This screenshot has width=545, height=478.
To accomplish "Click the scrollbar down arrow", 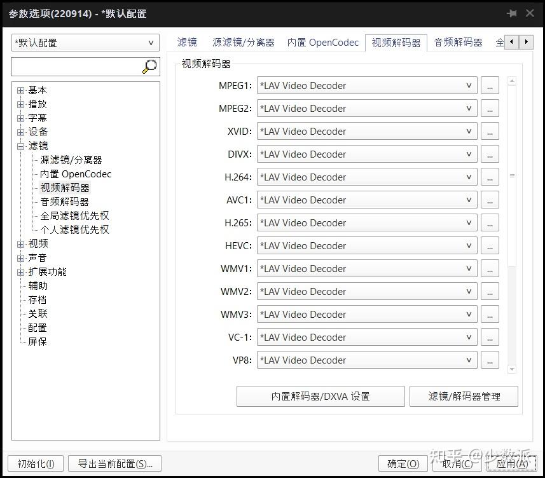I will (512, 369).
